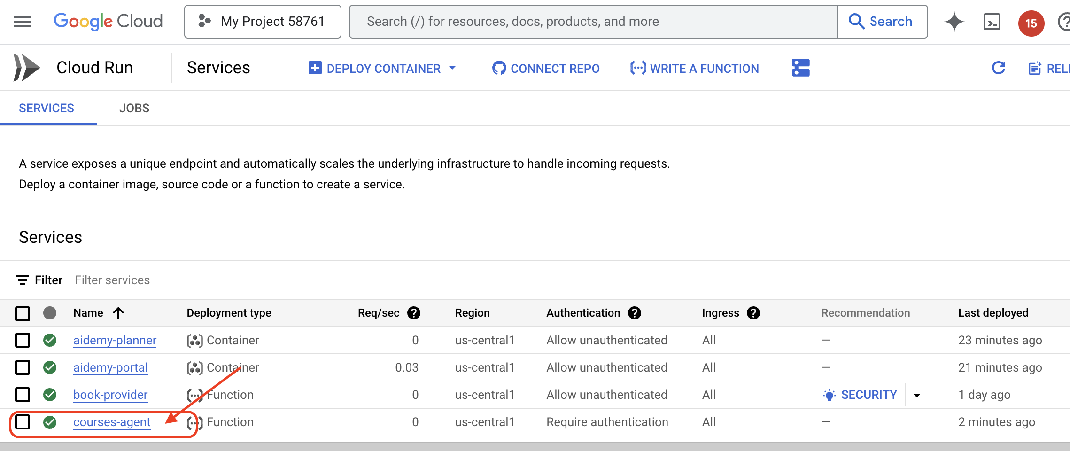The width and height of the screenshot is (1070, 467).
Task: Open the red notifications badge showing 15
Action: click(1031, 23)
